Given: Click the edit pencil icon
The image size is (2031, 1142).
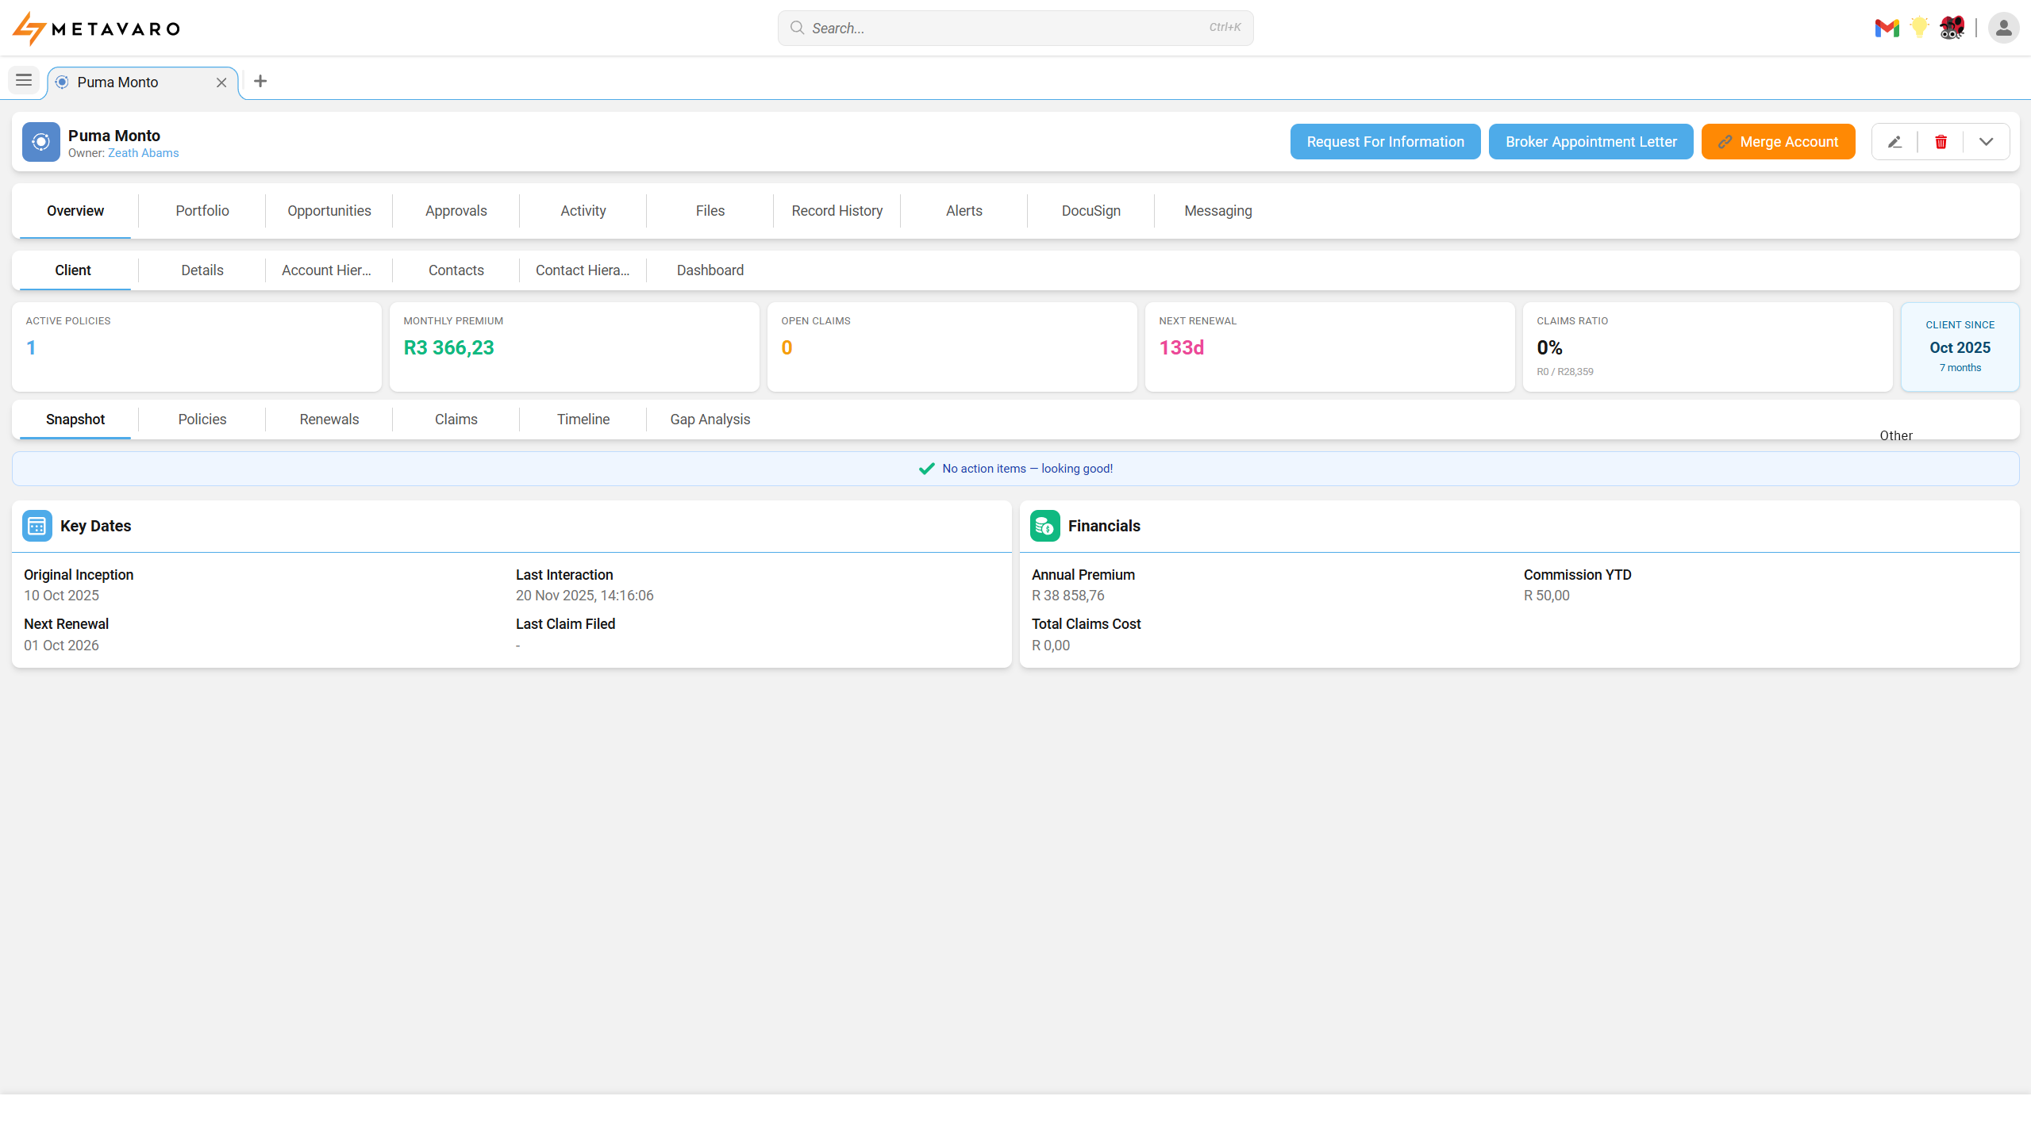Looking at the screenshot, I should pyautogui.click(x=1894, y=142).
